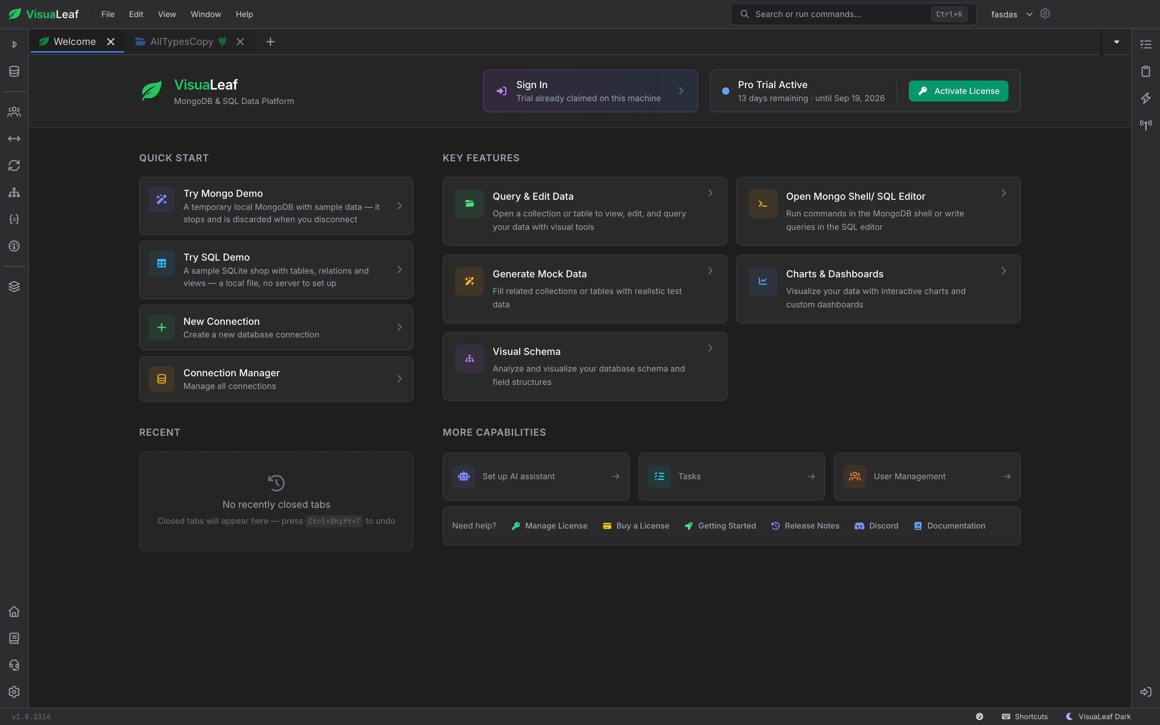Click the sign-in arrow icon at bottom right
The width and height of the screenshot is (1160, 725).
click(1145, 692)
